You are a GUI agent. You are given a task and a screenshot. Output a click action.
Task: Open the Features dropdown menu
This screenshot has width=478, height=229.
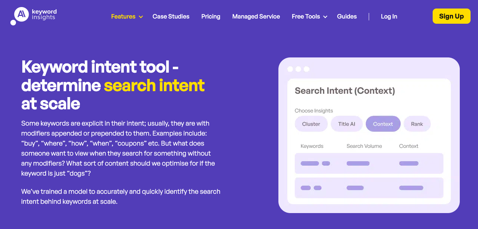[x=123, y=16]
